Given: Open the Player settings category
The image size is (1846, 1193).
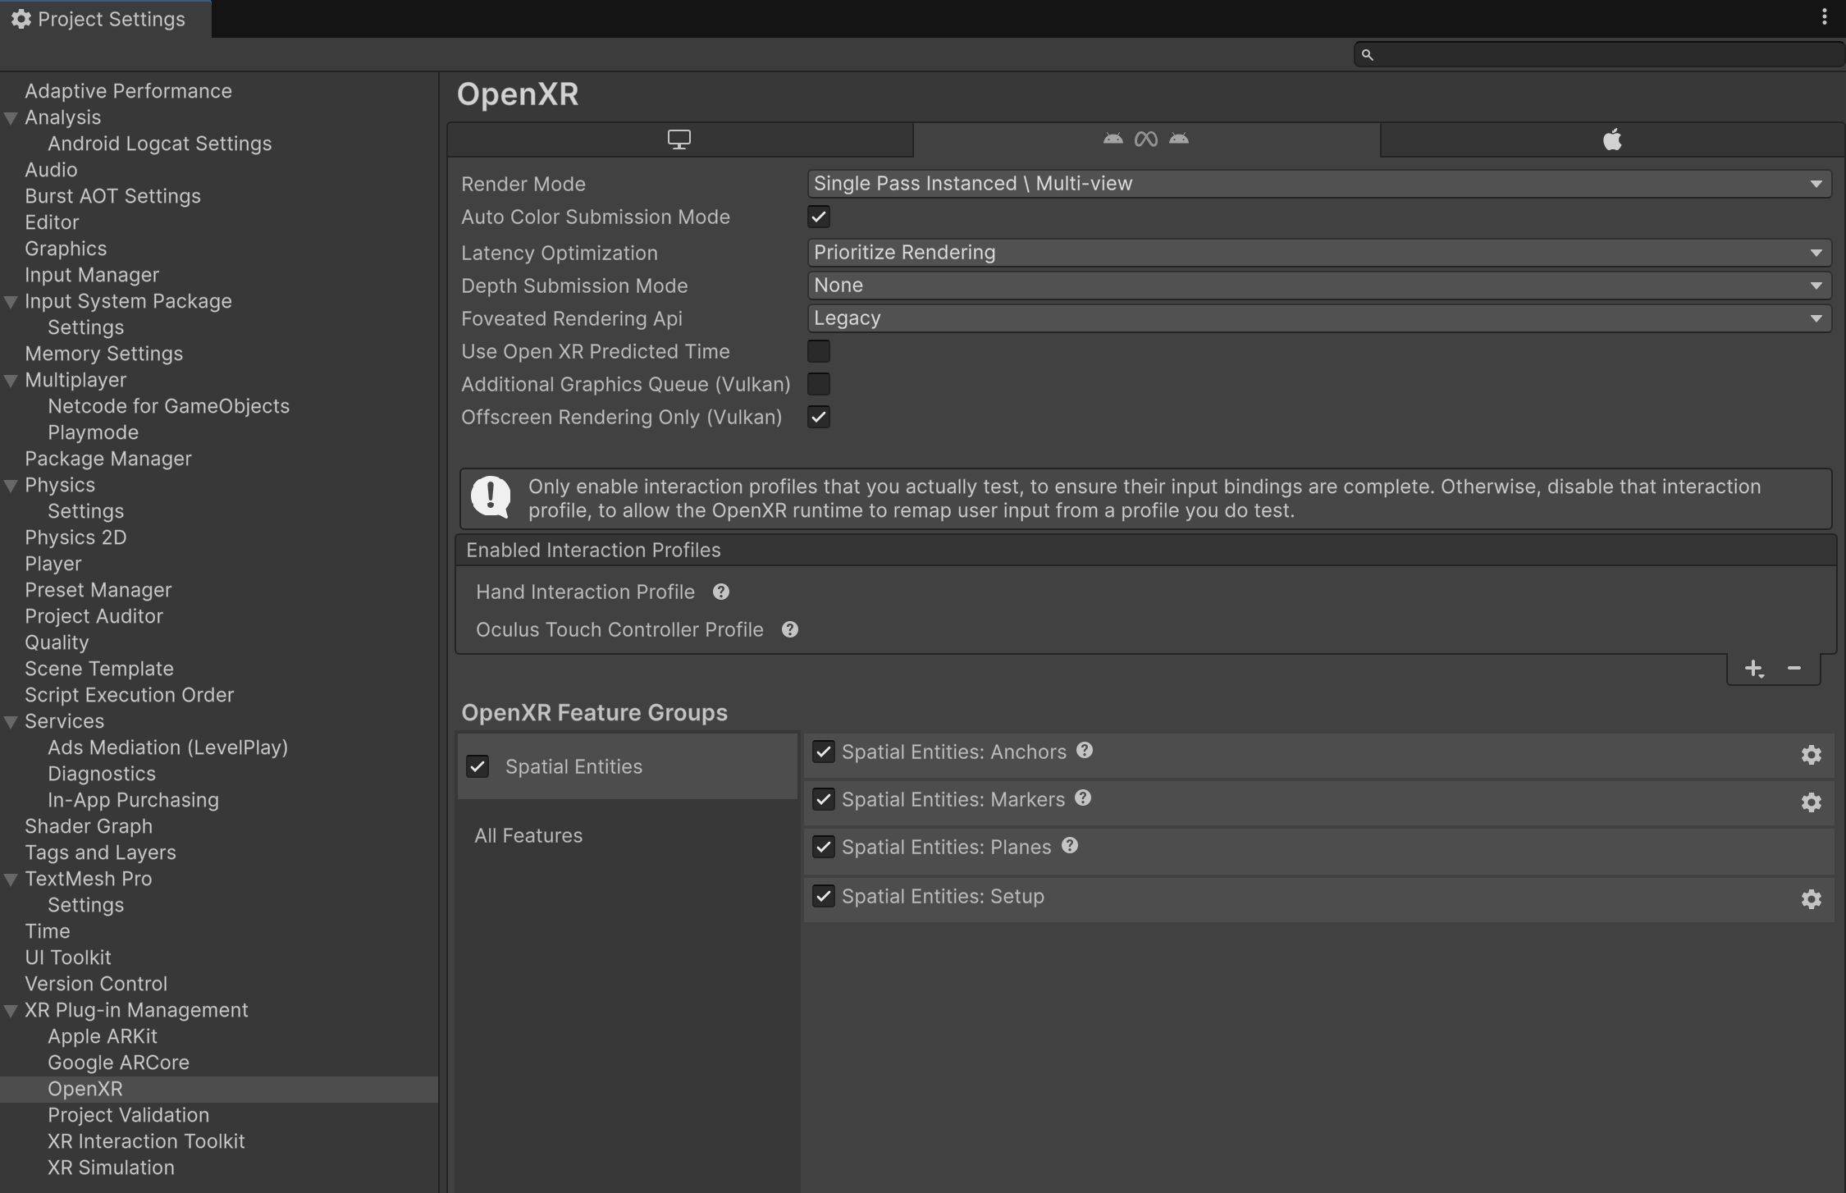Looking at the screenshot, I should (x=53, y=564).
